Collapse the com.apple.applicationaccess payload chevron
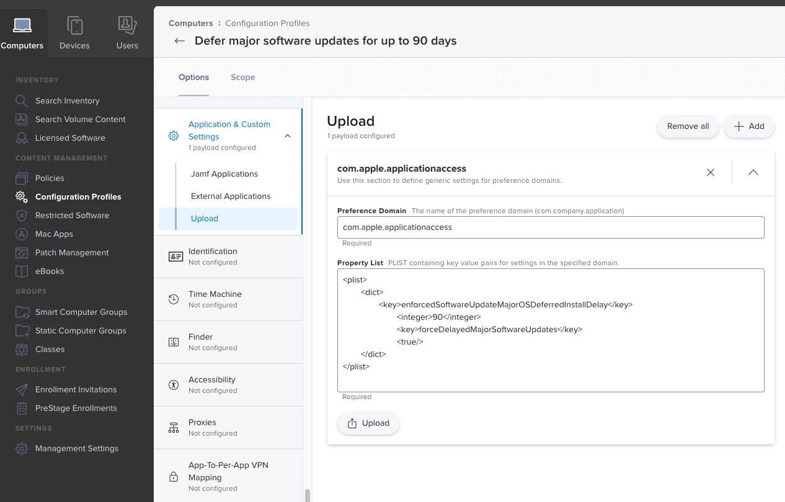 pyautogui.click(x=753, y=172)
